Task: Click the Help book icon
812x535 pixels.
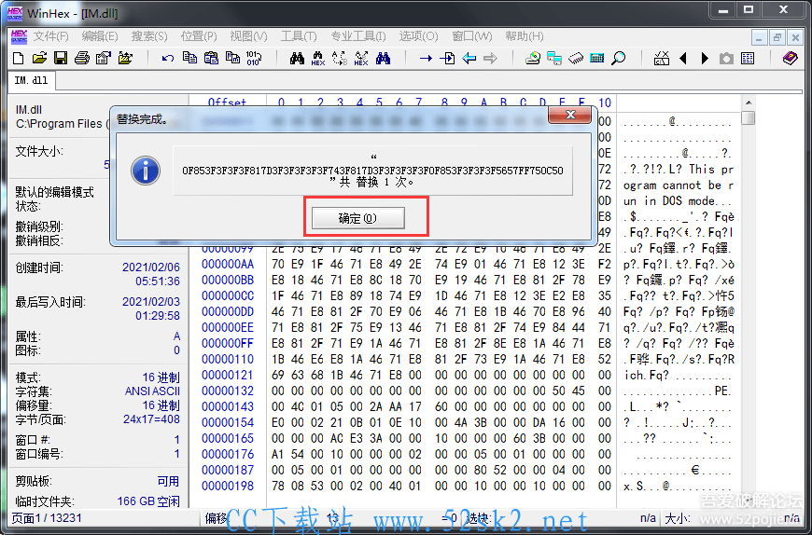Action: click(790, 59)
